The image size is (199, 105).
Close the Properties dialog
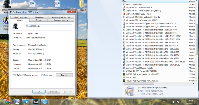coord(72,12)
